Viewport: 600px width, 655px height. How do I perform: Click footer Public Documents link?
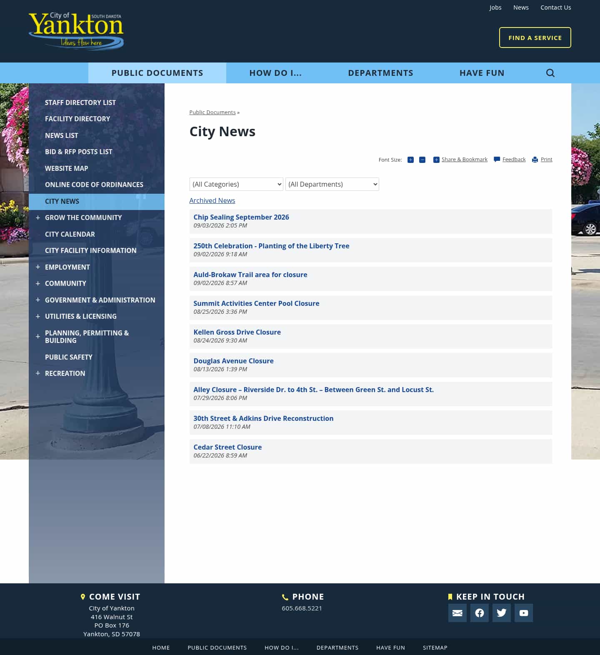point(217,647)
